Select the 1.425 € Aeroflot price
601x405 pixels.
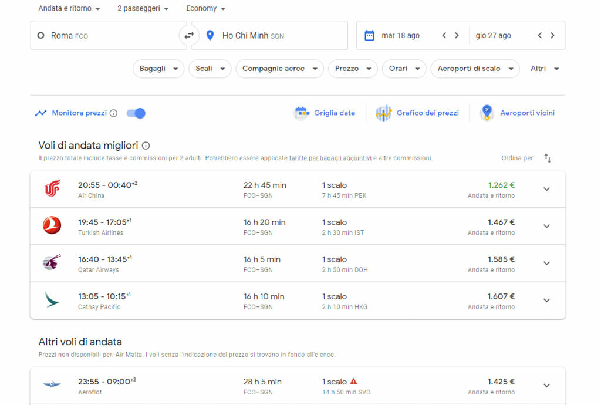[x=501, y=382]
